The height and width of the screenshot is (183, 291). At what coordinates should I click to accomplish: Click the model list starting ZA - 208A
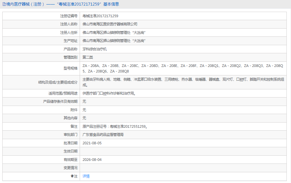183,68
